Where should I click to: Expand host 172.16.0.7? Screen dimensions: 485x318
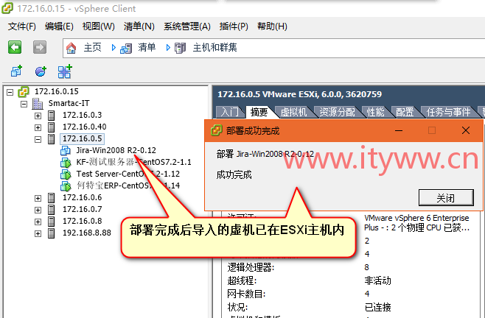(x=38, y=210)
